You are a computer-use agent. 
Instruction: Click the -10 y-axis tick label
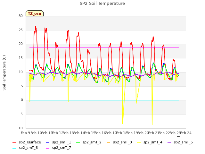pos(20,128)
